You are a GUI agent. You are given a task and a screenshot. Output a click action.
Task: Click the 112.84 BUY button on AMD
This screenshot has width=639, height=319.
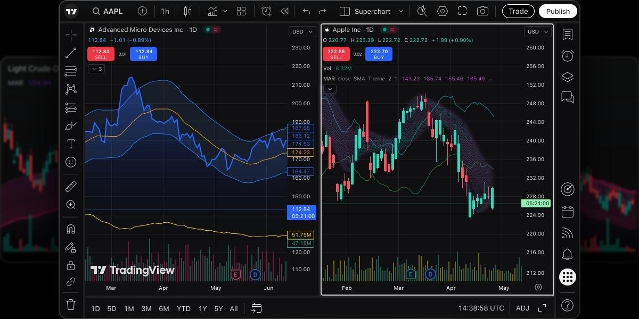pyautogui.click(x=144, y=54)
